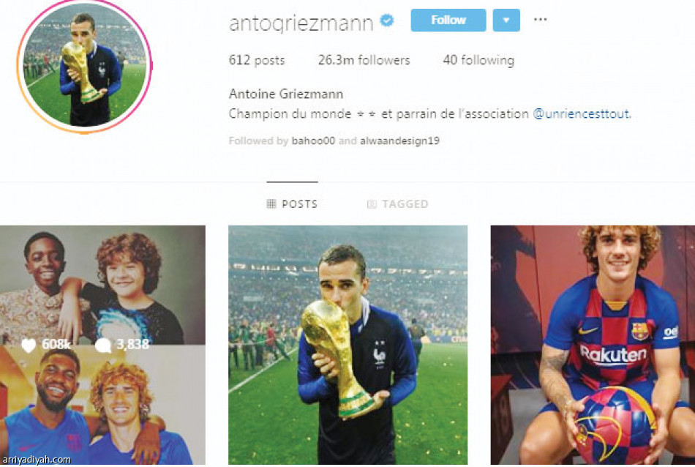Screen dimensions: 695x467
Task: Open follower bahoo00 profile
Action: click(313, 141)
